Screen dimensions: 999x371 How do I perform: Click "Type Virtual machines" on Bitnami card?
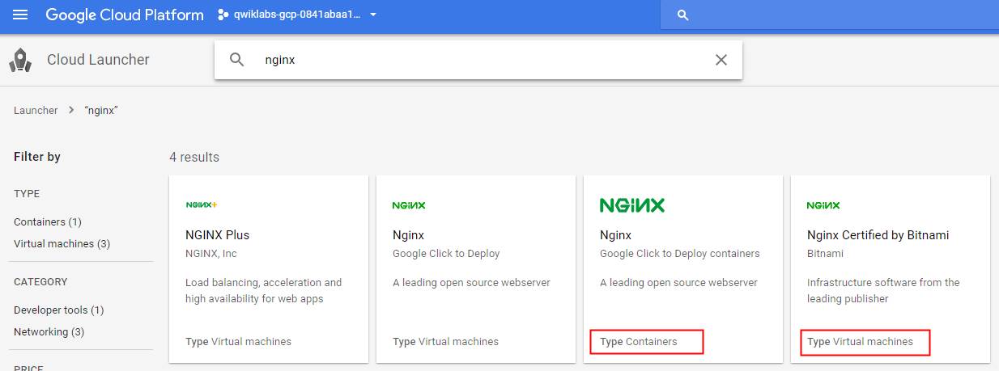(x=860, y=342)
